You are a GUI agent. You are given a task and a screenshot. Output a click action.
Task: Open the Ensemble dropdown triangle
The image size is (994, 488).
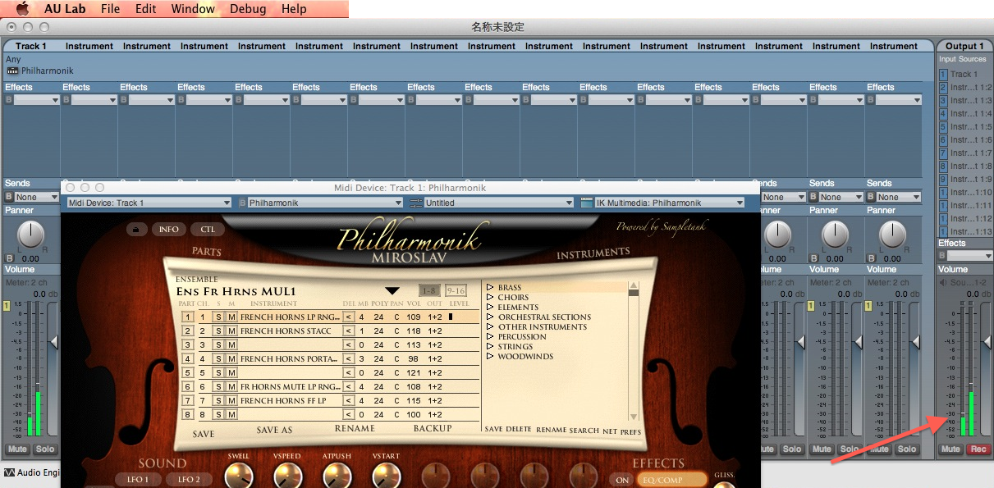392,290
